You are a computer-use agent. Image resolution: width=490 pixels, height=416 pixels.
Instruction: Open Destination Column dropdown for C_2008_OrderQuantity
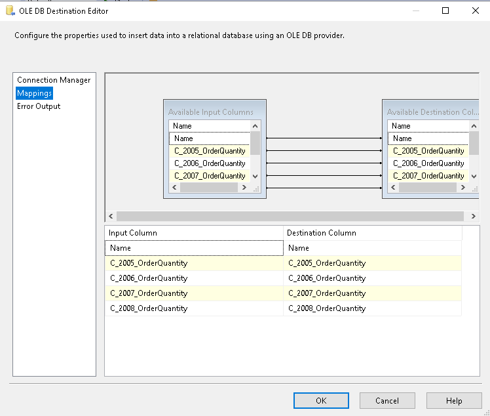372,308
